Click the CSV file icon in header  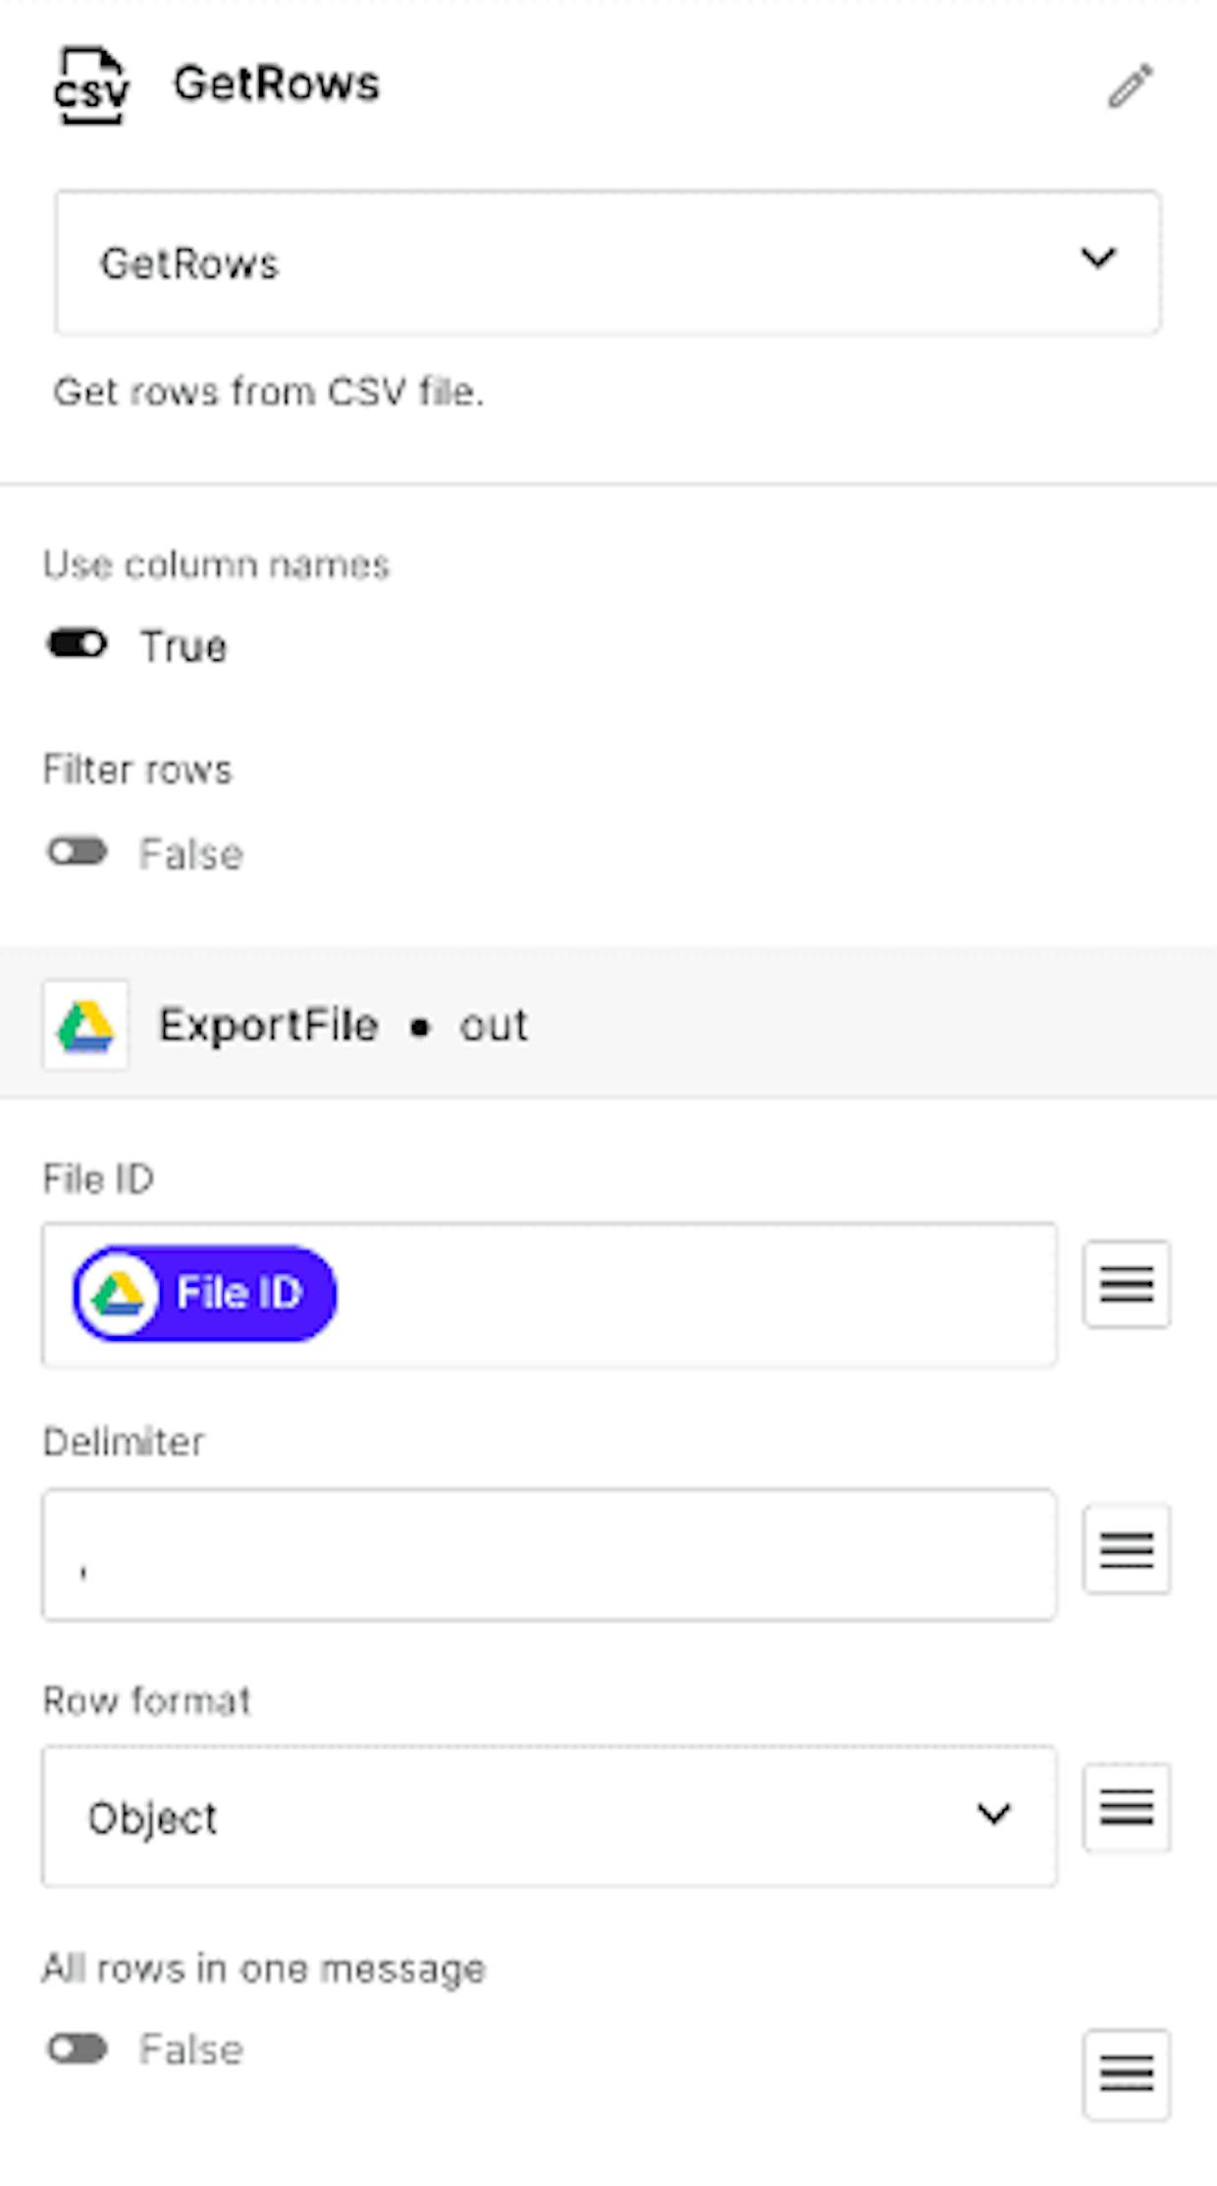coord(91,85)
